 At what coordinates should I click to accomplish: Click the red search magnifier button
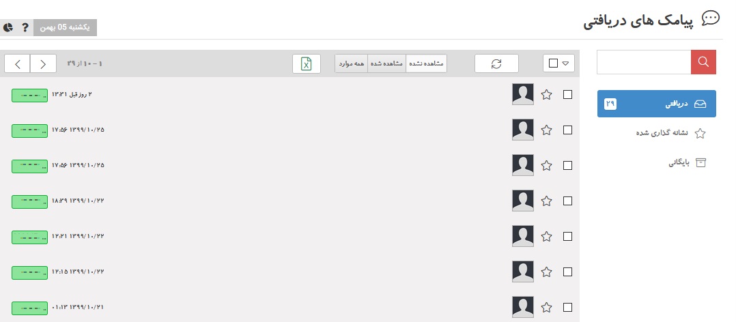[703, 62]
